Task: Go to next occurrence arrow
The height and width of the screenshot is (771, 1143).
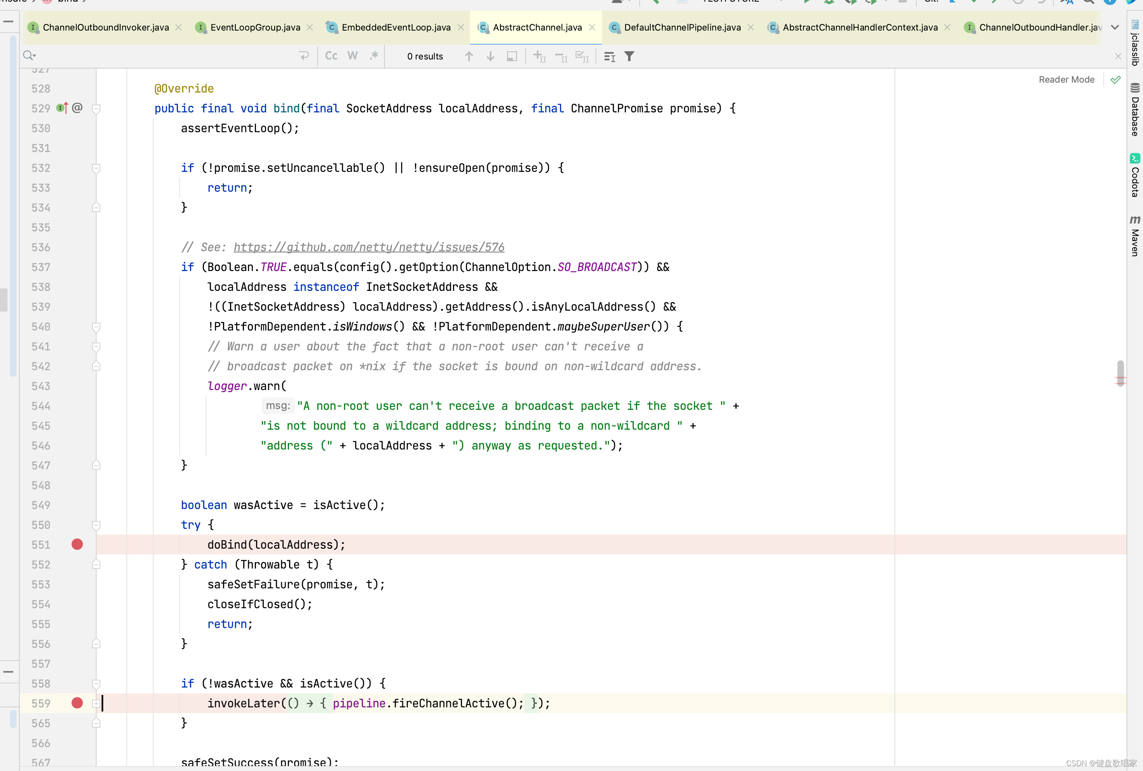Action: pyautogui.click(x=490, y=57)
